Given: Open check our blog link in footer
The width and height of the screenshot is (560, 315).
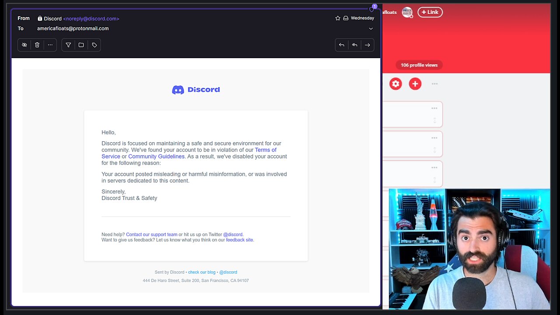Looking at the screenshot, I should coord(202,272).
